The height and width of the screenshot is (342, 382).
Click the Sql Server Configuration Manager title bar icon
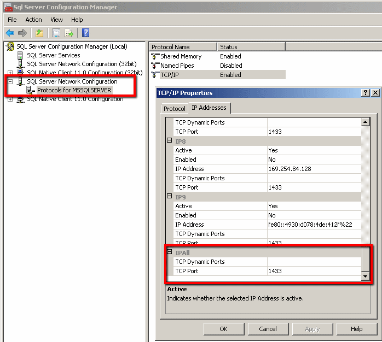(8, 7)
